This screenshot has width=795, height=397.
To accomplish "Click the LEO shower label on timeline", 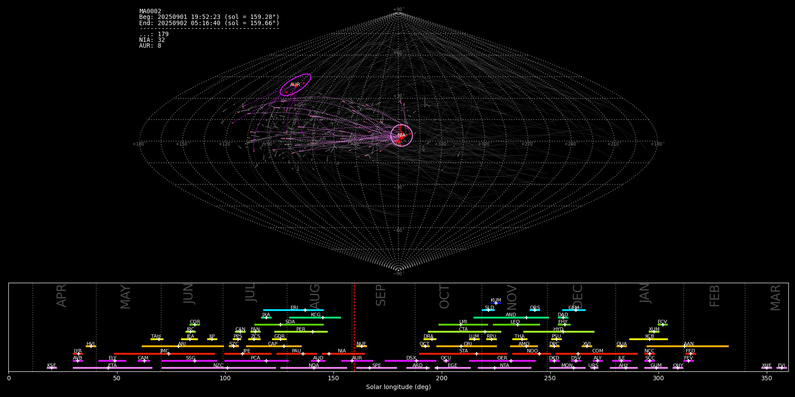I will [x=515, y=322].
